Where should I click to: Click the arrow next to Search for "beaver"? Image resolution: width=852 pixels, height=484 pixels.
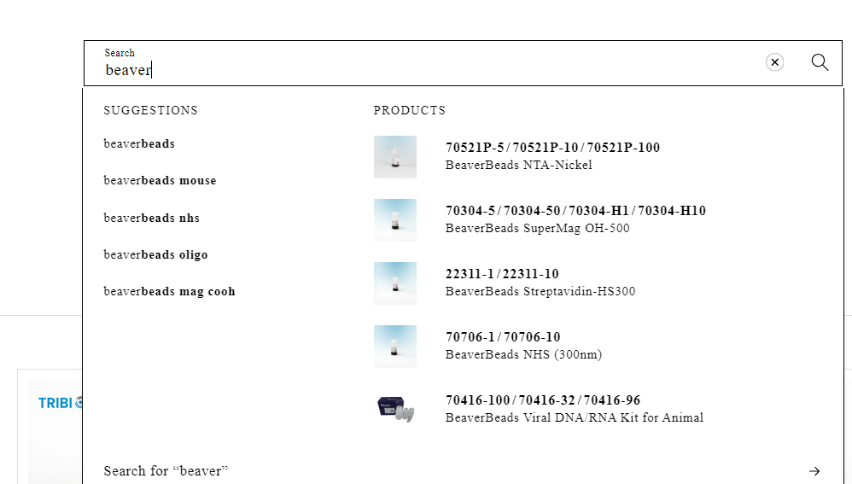pos(814,471)
